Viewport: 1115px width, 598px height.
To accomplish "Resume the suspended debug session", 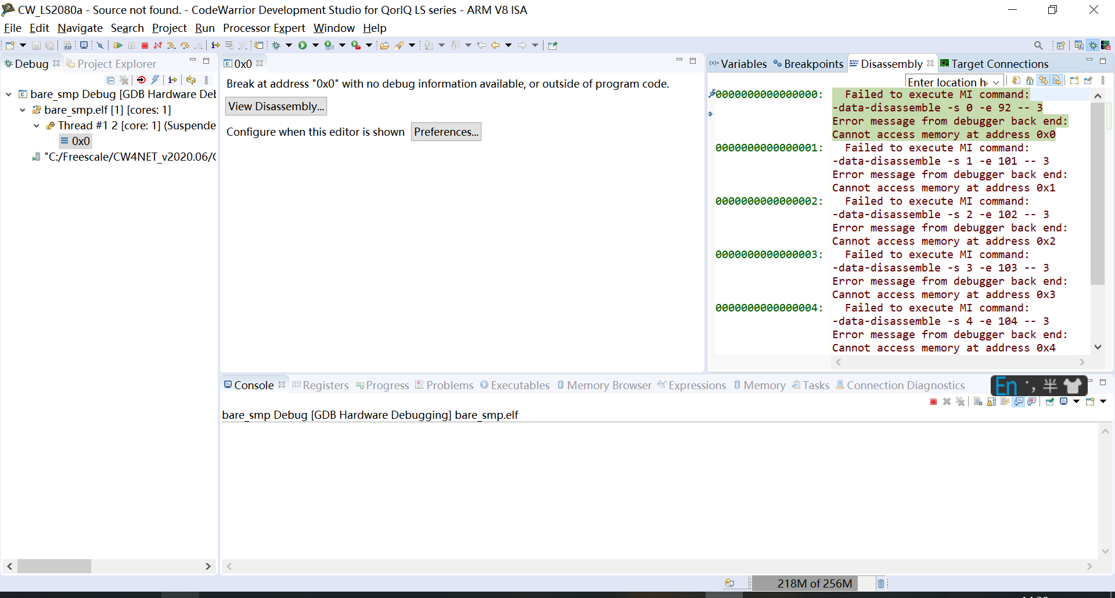I will [x=119, y=45].
